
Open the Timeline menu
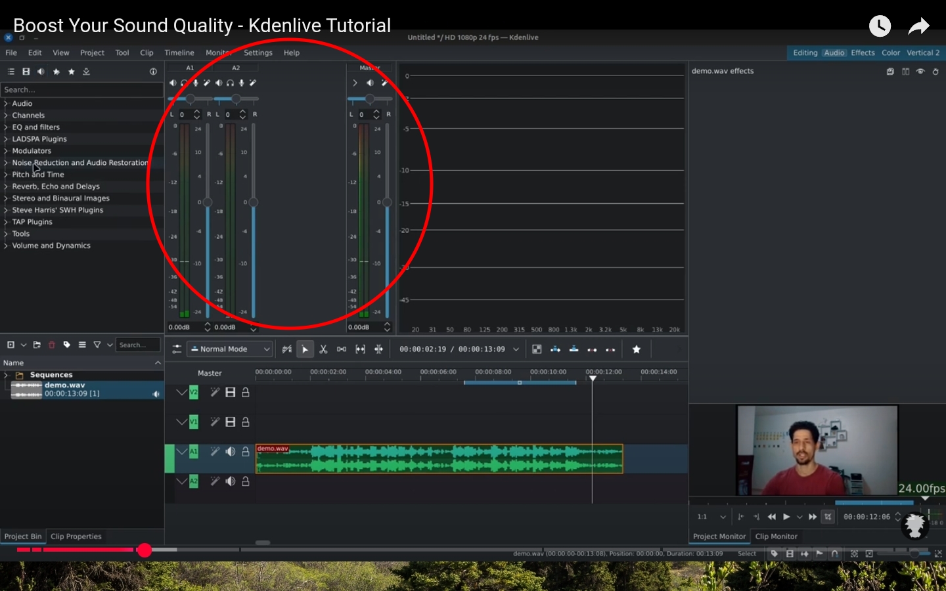(x=179, y=53)
